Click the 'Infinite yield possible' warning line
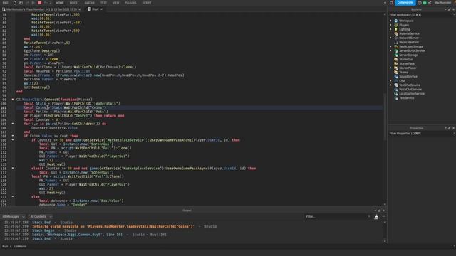 (113, 226)
